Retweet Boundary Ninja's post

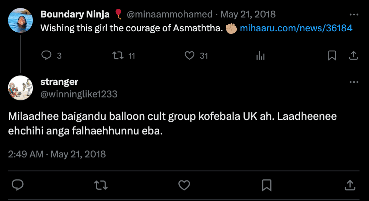point(118,55)
